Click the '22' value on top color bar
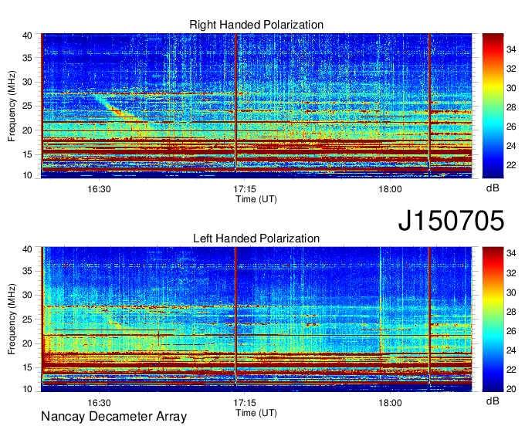Screen dimensions: 525x426 (511, 165)
